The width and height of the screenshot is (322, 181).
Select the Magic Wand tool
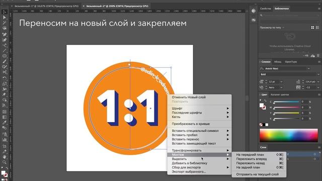click(x=5, y=23)
